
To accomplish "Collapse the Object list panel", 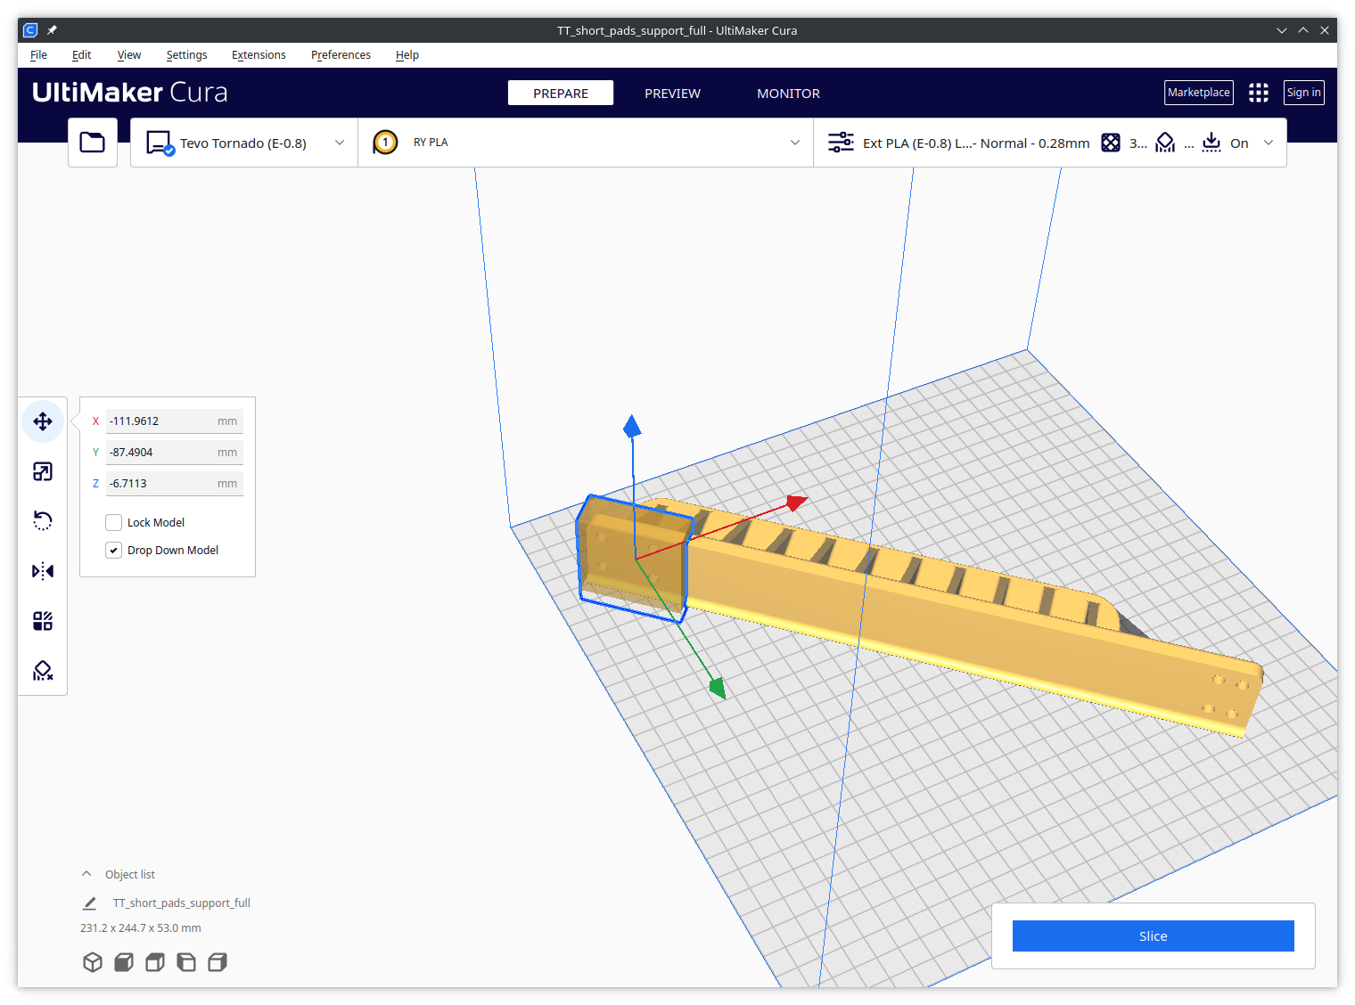I will click(x=86, y=874).
